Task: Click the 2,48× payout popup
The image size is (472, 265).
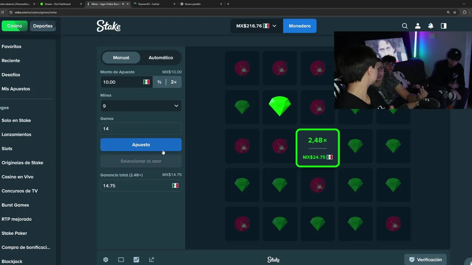Action: coord(317,148)
